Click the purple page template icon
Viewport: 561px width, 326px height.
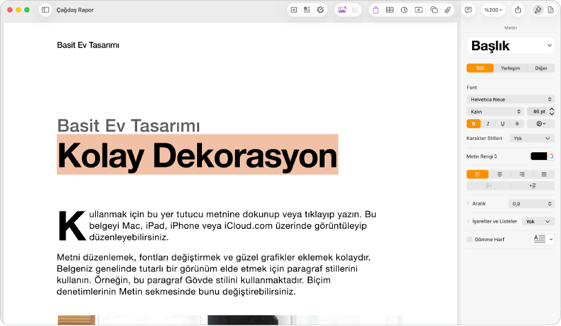[x=376, y=10]
